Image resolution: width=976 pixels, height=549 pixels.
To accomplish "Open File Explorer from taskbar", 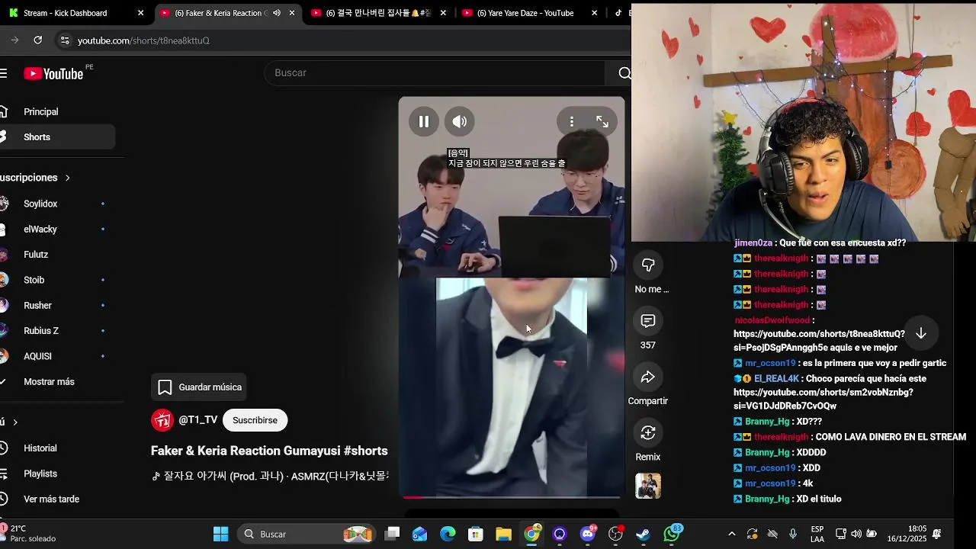I will coord(503,535).
